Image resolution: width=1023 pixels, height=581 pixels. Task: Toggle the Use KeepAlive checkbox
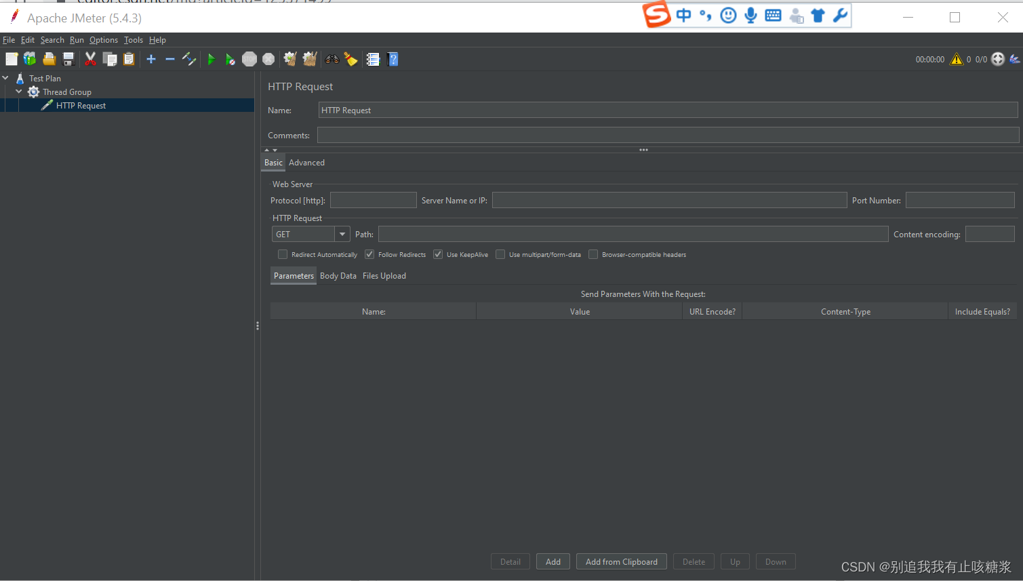click(x=438, y=254)
